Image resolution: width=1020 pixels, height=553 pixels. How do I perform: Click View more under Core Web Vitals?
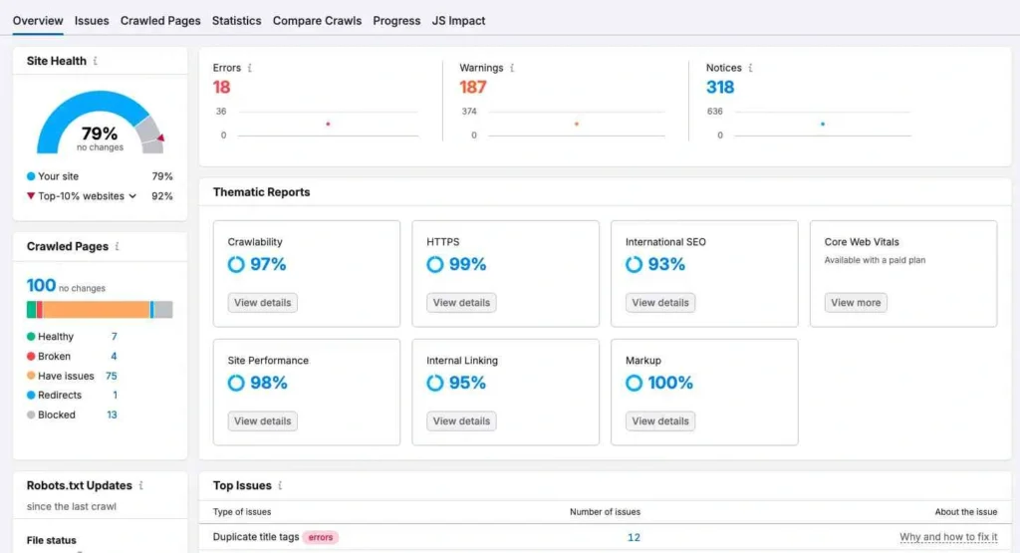tap(856, 303)
